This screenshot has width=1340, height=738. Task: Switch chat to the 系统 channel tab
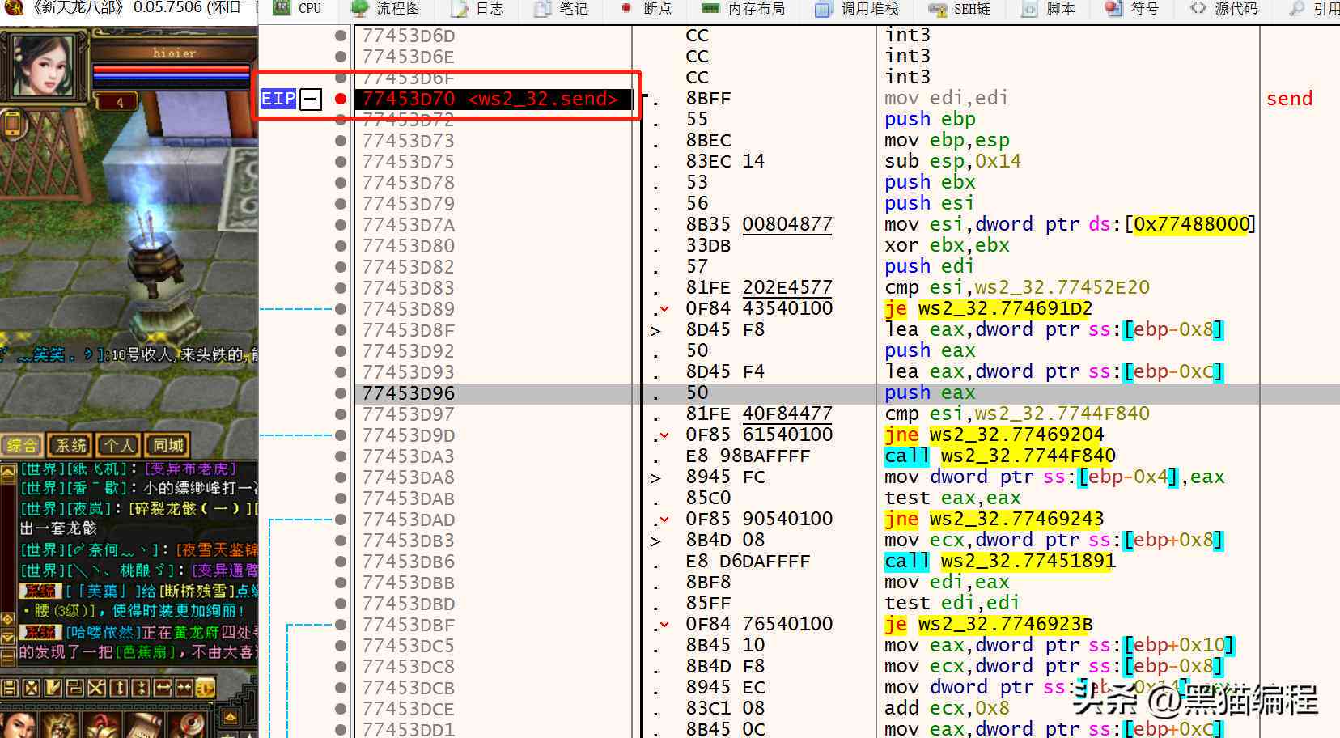click(70, 445)
